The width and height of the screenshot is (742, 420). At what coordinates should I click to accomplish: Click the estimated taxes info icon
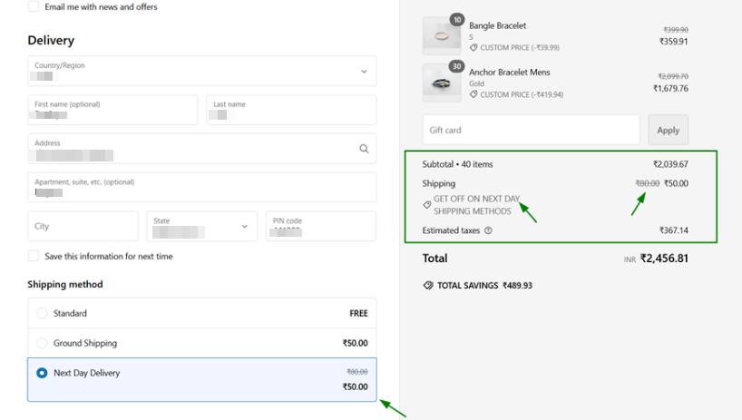click(488, 230)
